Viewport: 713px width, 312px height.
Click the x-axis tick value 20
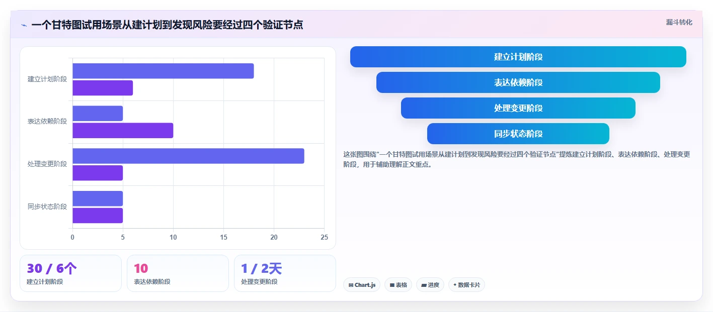[274, 237]
